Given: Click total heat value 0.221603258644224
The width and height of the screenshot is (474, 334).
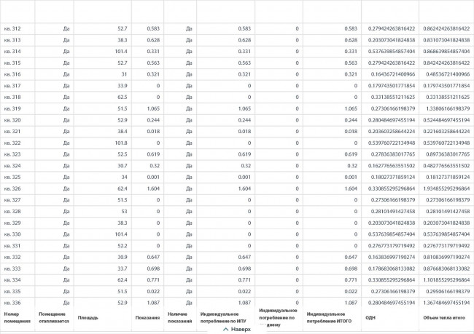Looking at the screenshot, I should [446, 132].
